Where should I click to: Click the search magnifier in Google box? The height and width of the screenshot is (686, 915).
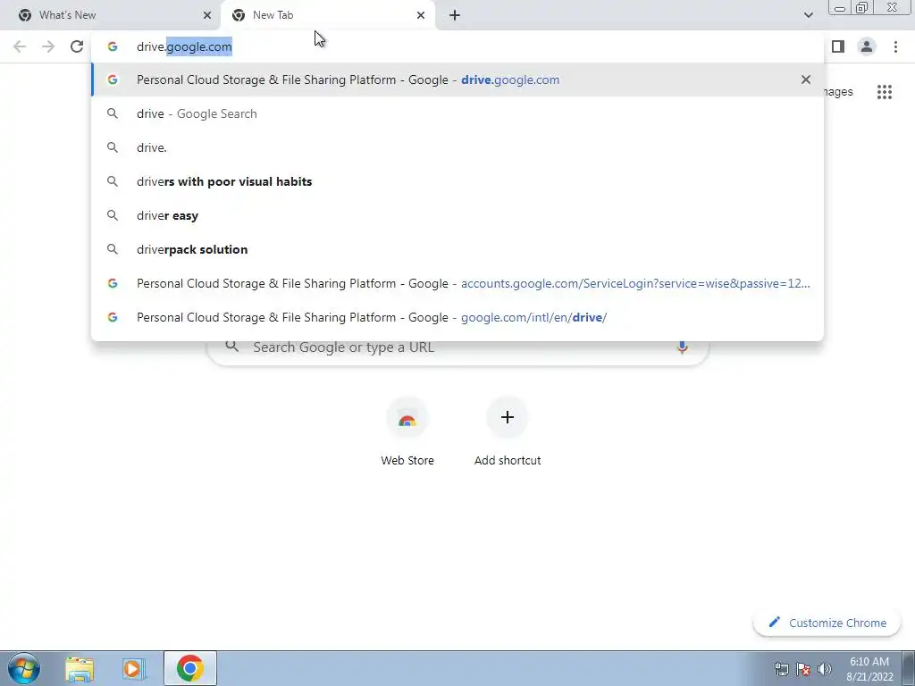pyautogui.click(x=232, y=347)
